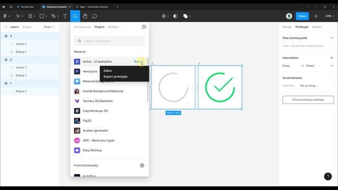Open the Figma main menu icon
The height and width of the screenshot is (190, 338).
pos(5,16)
